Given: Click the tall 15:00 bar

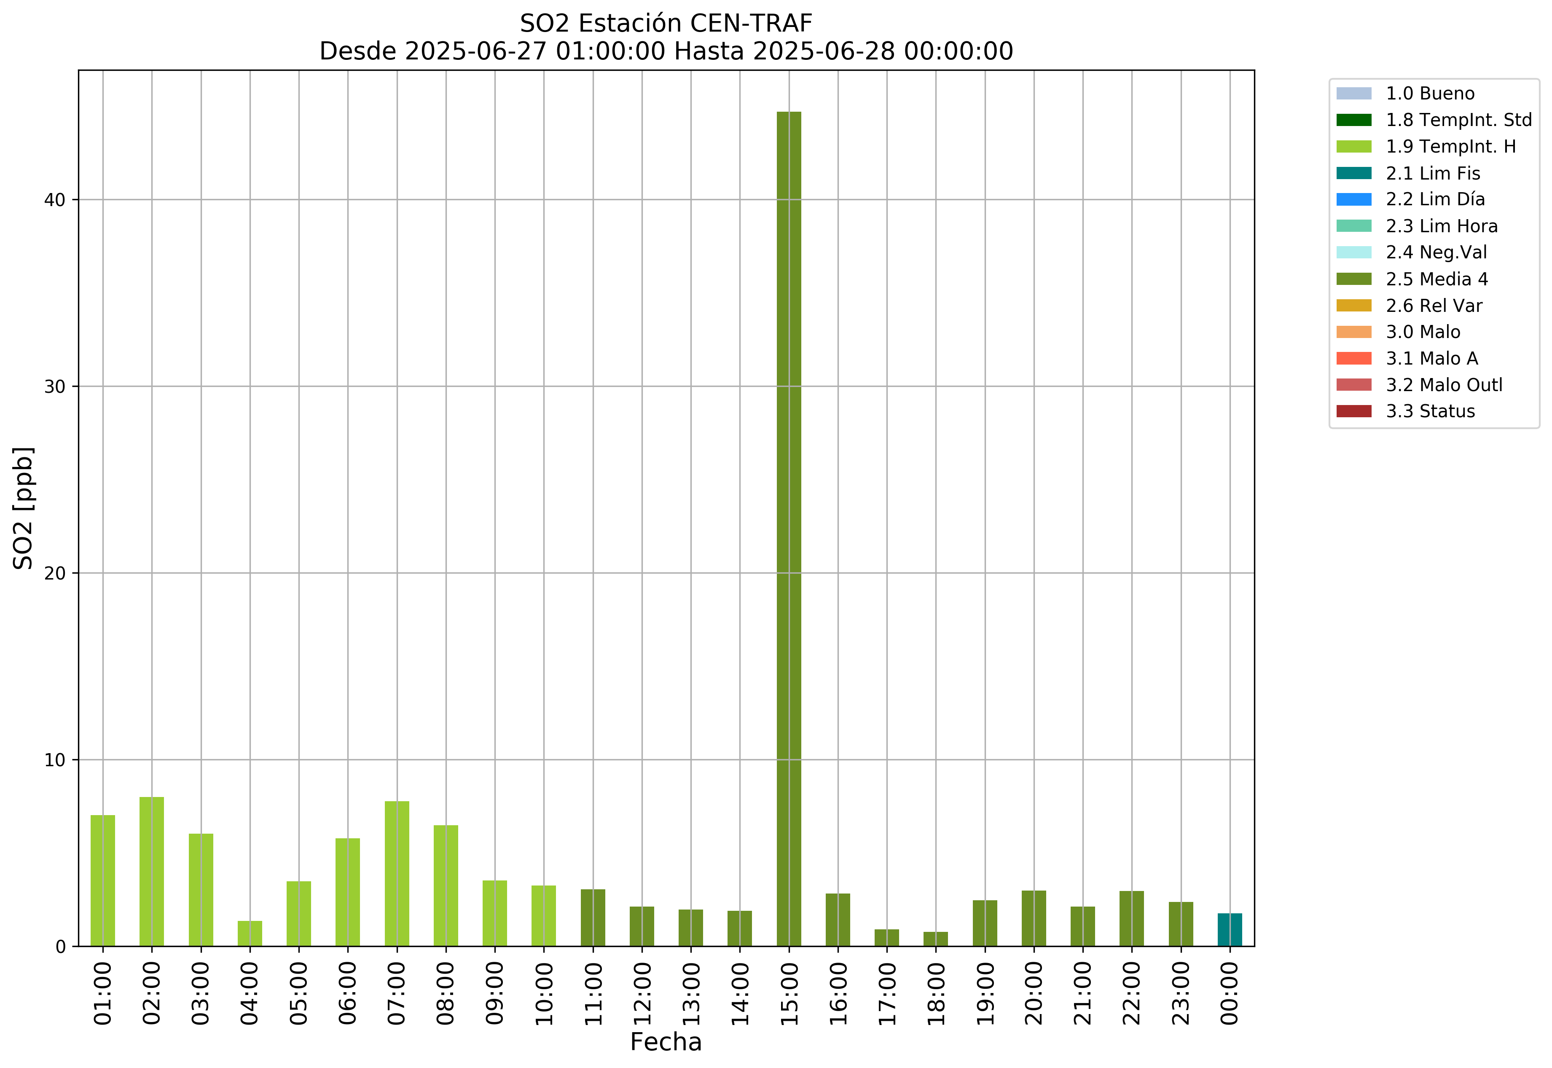Looking at the screenshot, I should [788, 529].
